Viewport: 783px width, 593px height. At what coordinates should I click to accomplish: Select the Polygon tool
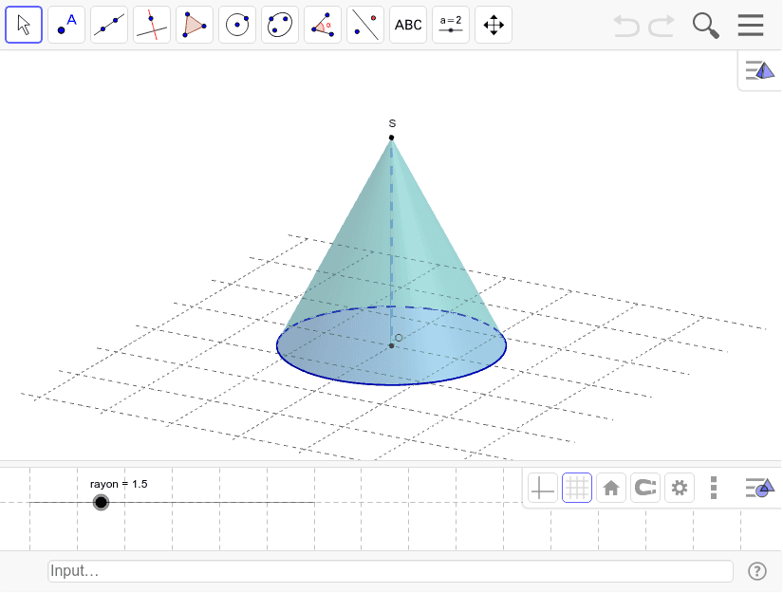(195, 25)
